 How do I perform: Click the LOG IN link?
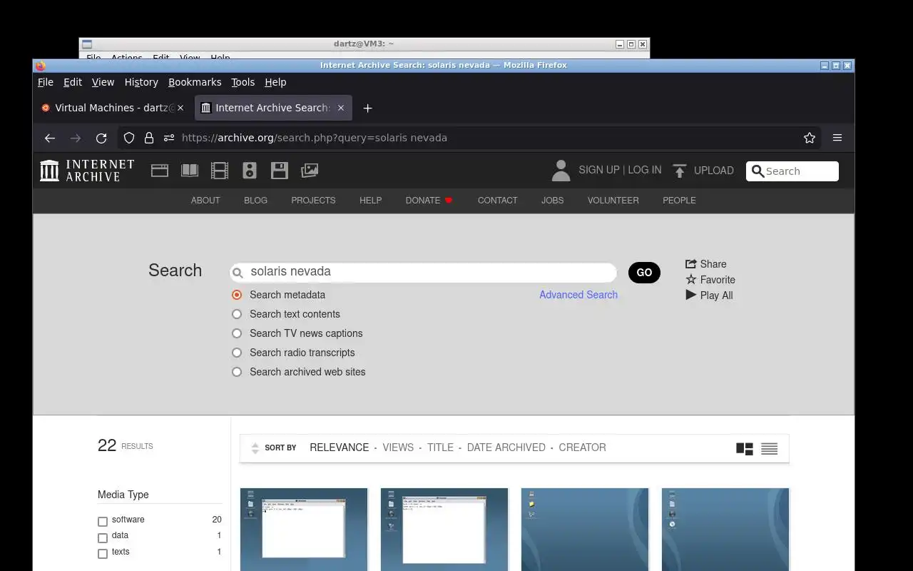(x=645, y=170)
